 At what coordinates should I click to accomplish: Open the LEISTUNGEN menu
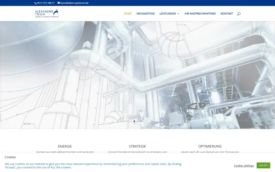(x=168, y=13)
